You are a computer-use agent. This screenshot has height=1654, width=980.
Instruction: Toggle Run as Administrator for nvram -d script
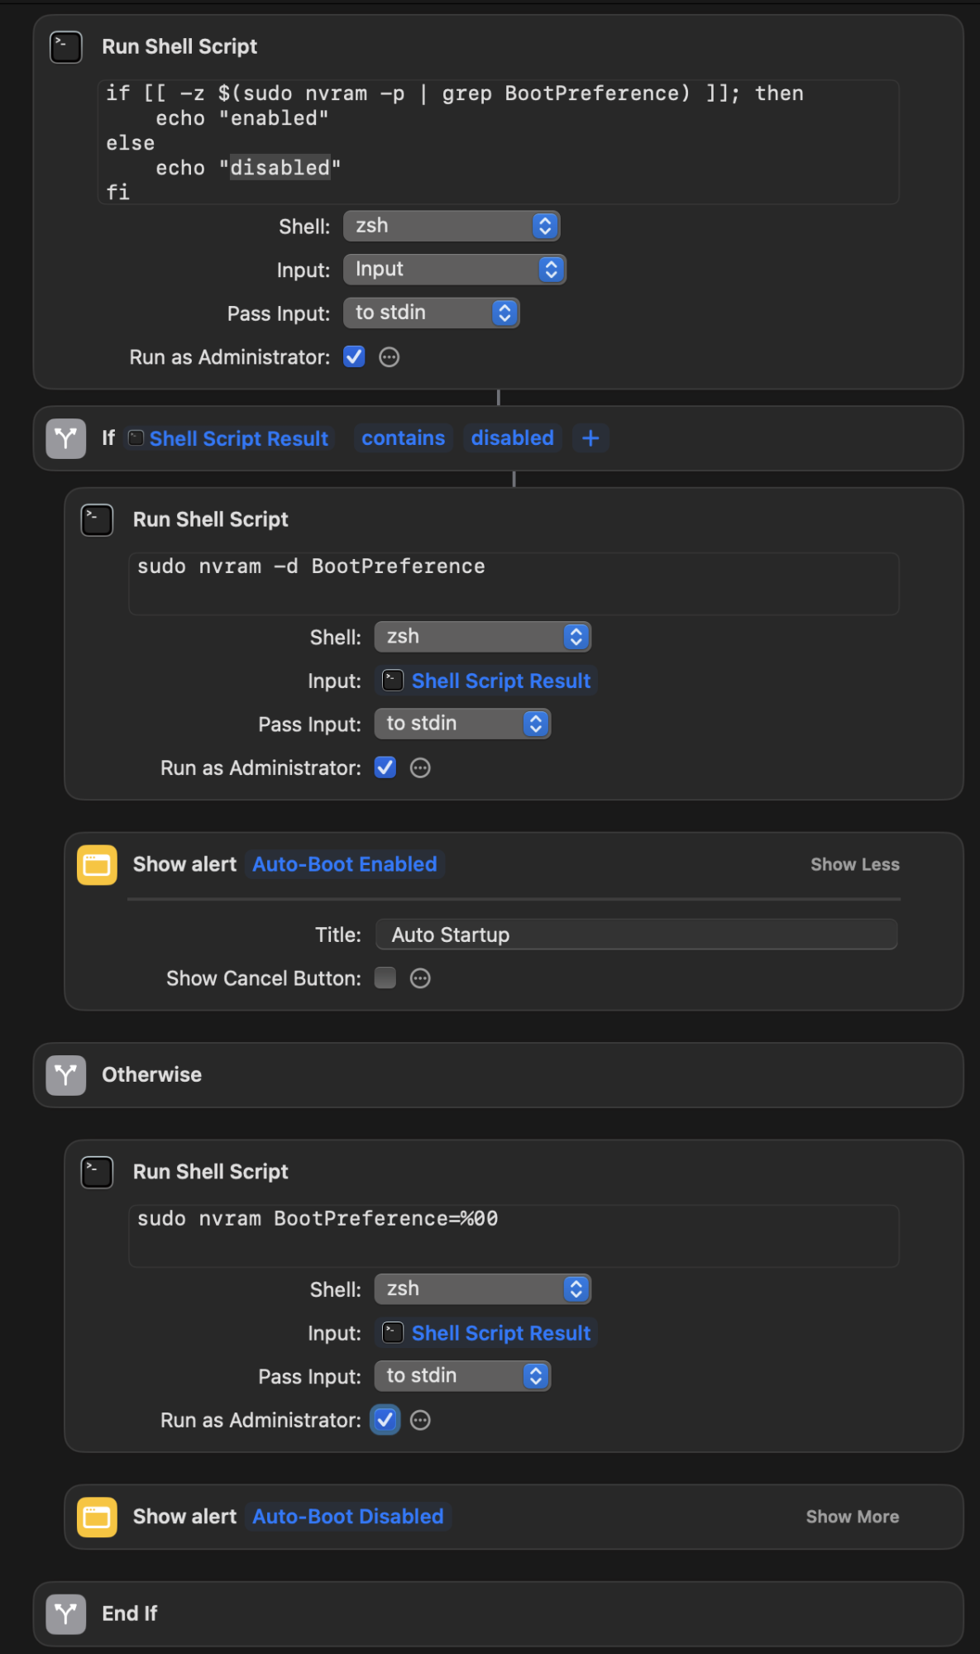click(x=385, y=768)
